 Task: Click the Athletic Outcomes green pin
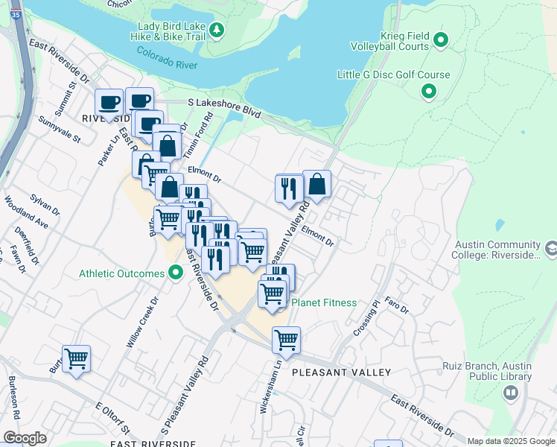coord(176,273)
